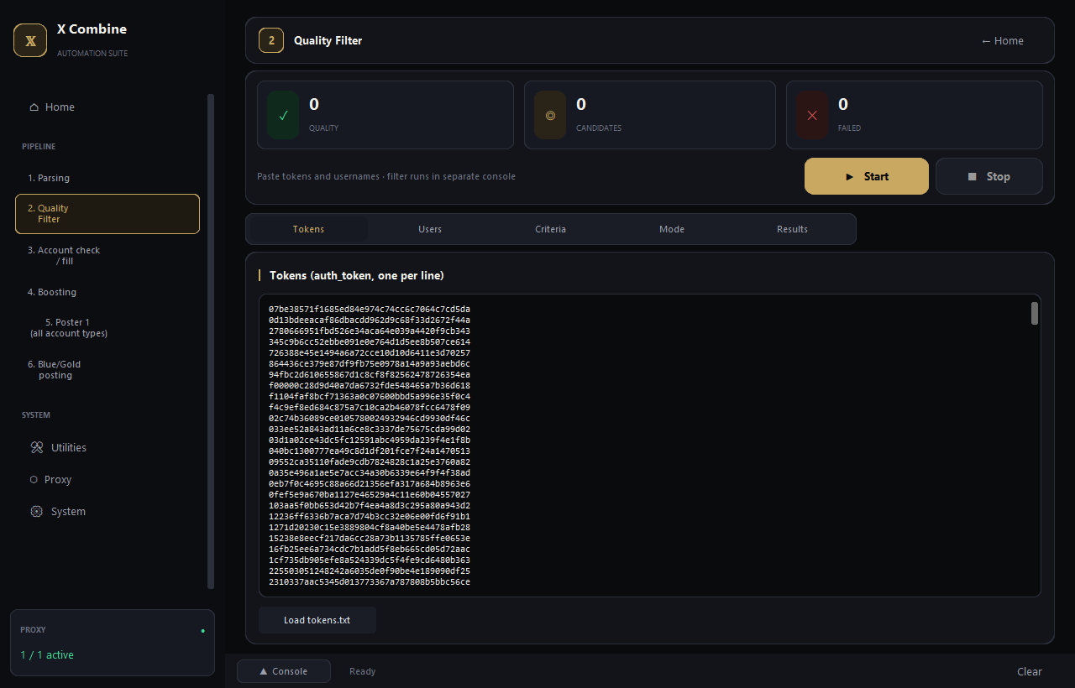Switch to the Tokens tab

pyautogui.click(x=308, y=229)
